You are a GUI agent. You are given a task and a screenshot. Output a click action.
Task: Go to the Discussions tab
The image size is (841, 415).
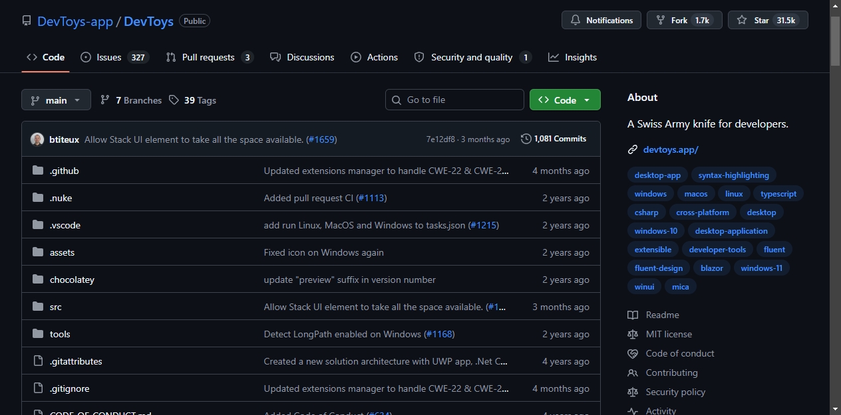(302, 57)
